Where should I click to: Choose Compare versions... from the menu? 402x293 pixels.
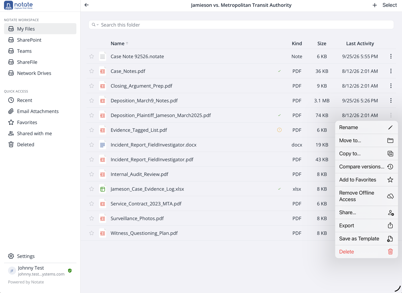pos(366,167)
